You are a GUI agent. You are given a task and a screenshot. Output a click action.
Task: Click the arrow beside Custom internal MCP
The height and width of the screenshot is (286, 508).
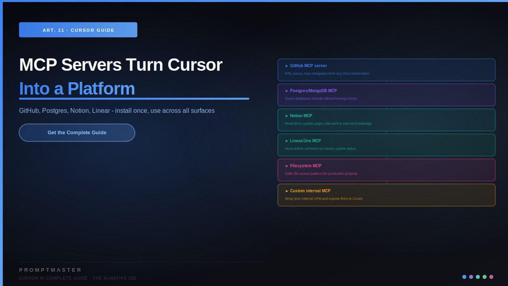[x=287, y=191]
